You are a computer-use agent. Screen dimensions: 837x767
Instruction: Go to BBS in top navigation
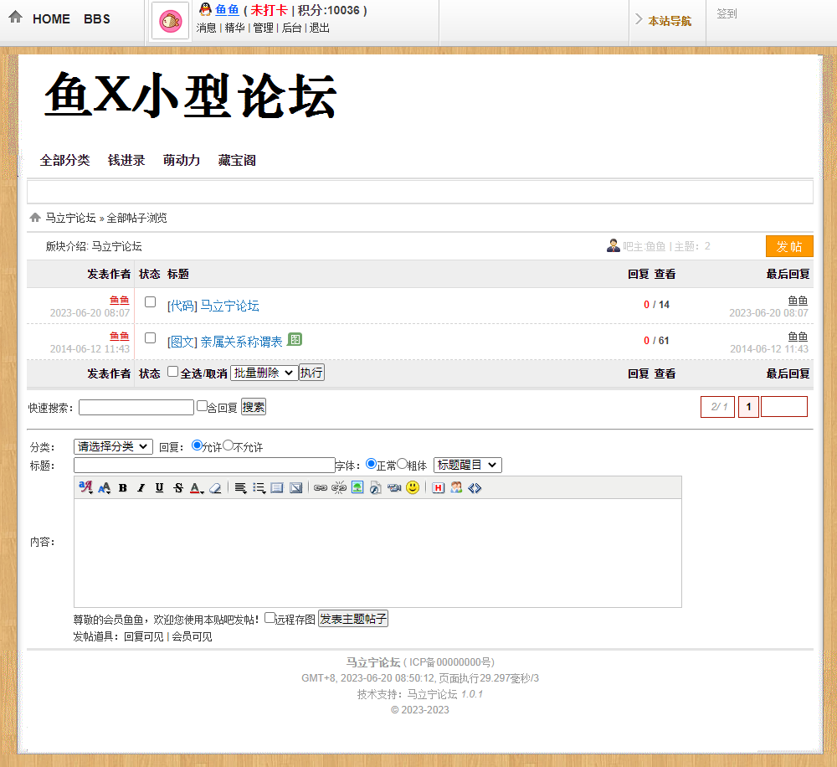[97, 19]
